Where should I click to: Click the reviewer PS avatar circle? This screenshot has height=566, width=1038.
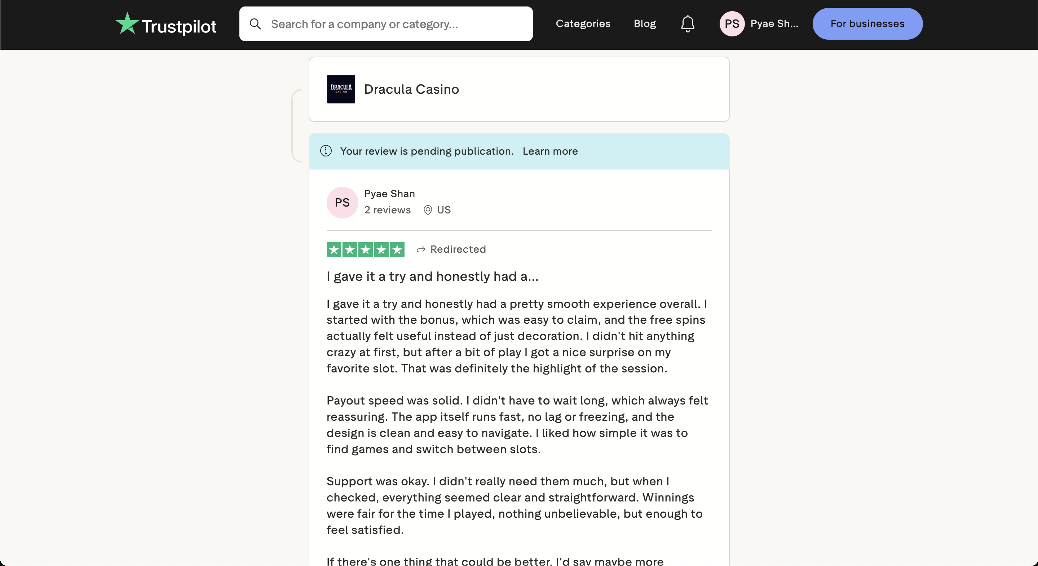coord(342,202)
